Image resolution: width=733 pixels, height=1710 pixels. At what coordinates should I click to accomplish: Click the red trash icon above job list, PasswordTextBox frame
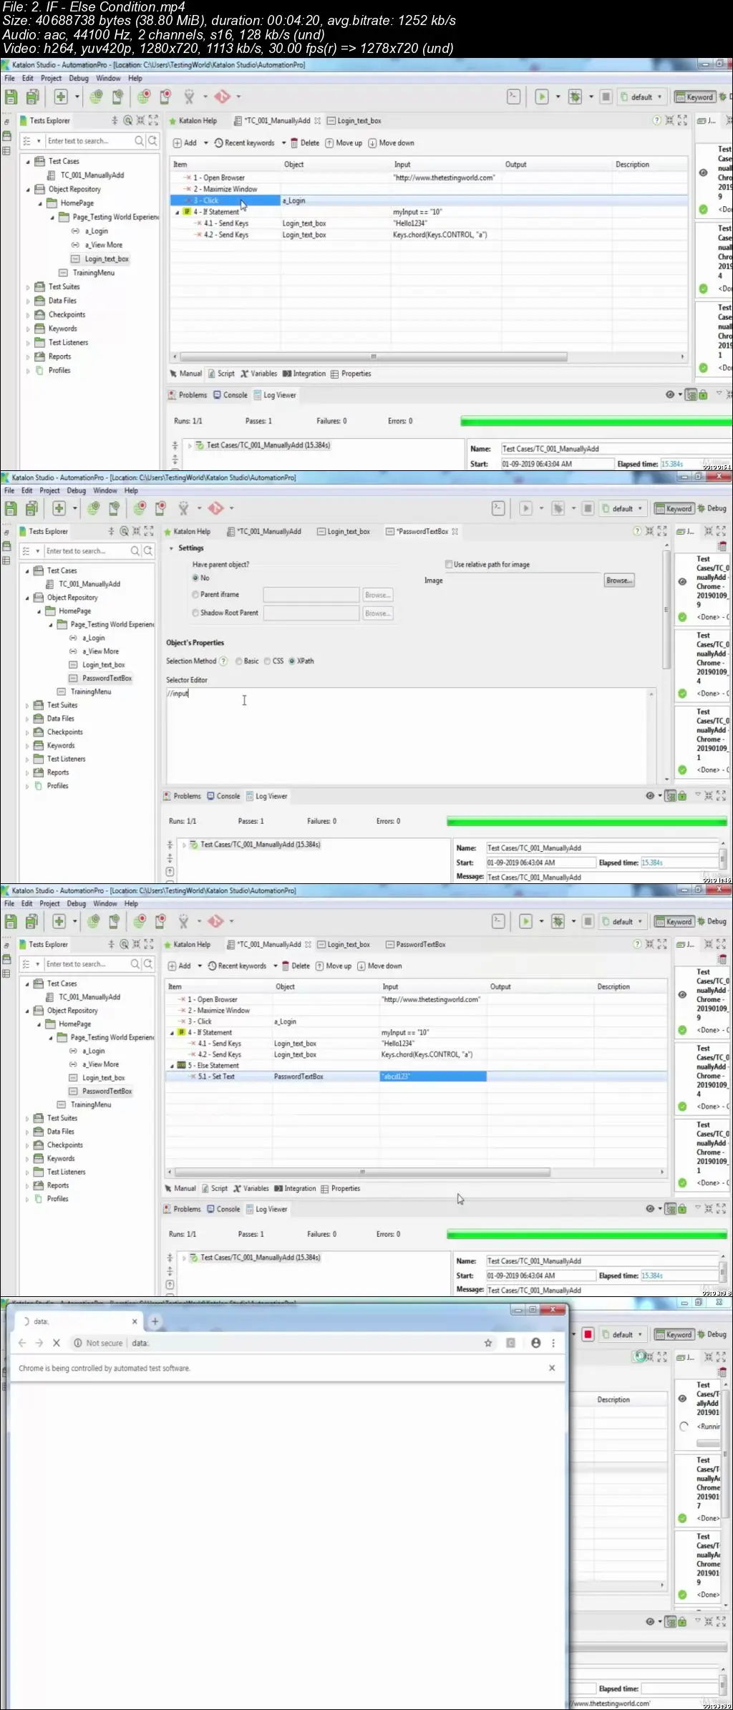(722, 547)
